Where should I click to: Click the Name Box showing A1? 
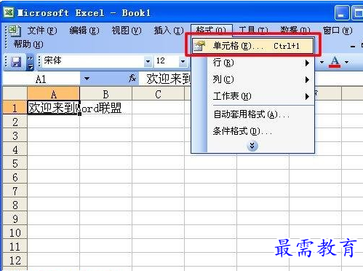pyautogui.click(x=41, y=79)
